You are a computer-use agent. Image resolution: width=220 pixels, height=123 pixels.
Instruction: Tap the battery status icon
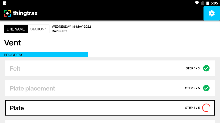208,3
